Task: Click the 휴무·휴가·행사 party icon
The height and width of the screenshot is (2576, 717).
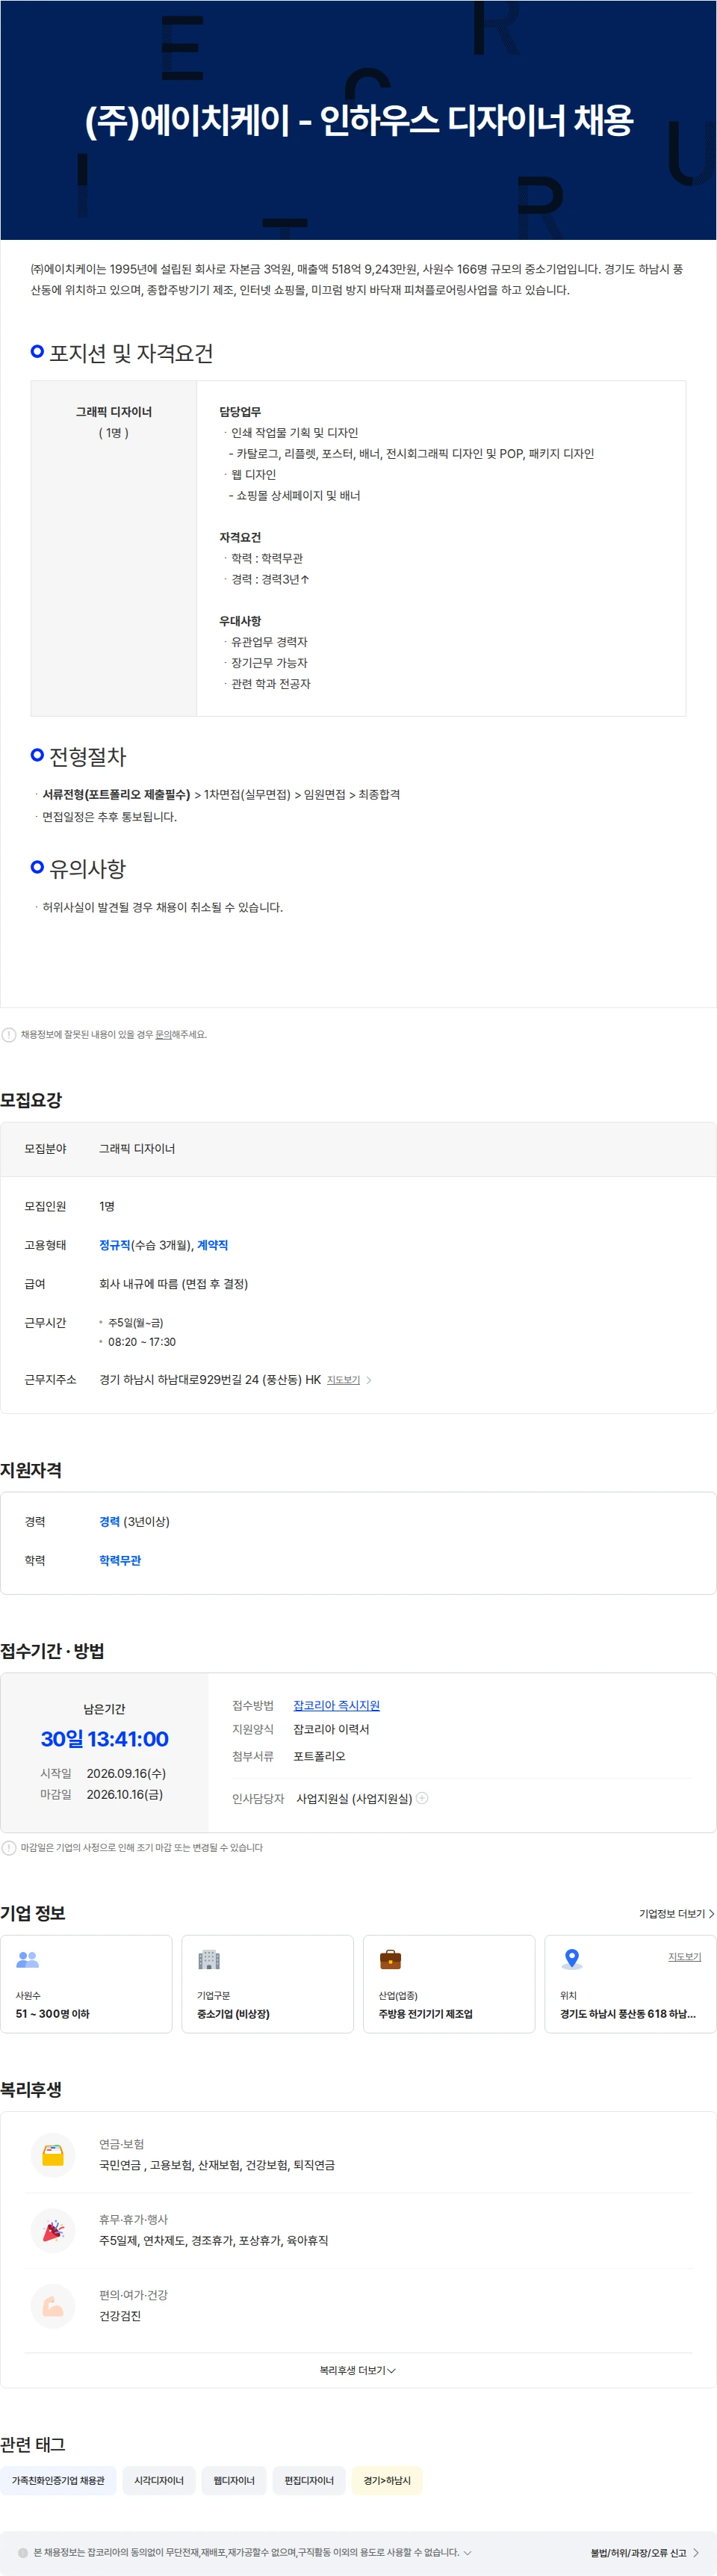Action: 53,2230
